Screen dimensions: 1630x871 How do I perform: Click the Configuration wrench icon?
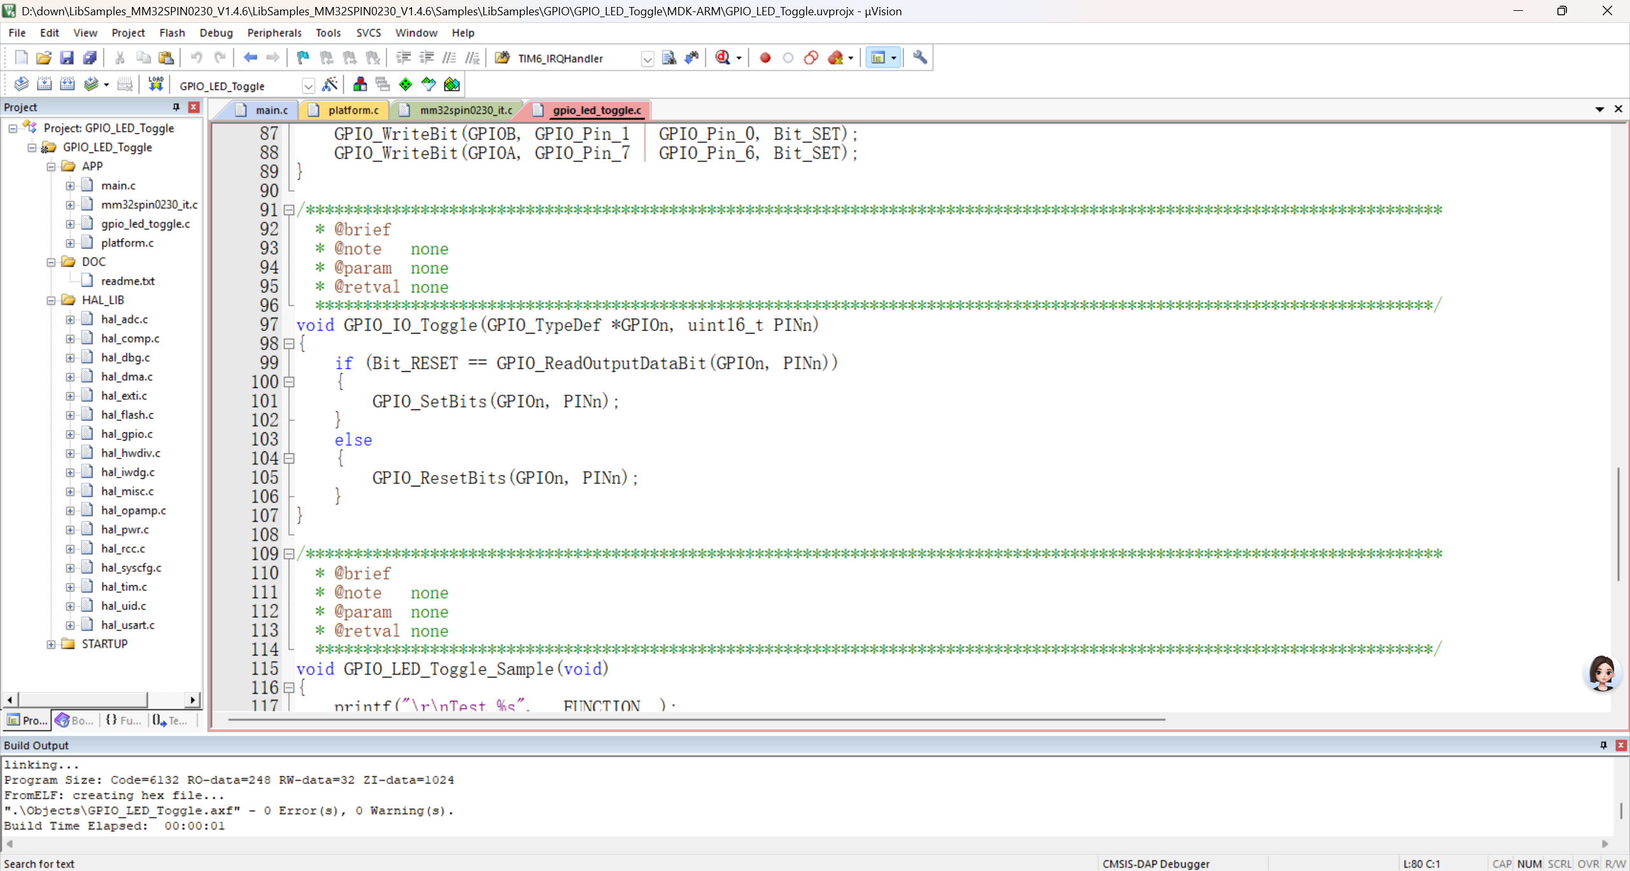tap(919, 58)
